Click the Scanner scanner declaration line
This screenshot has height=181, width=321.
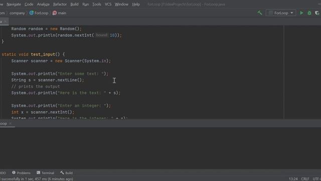tap(61, 61)
